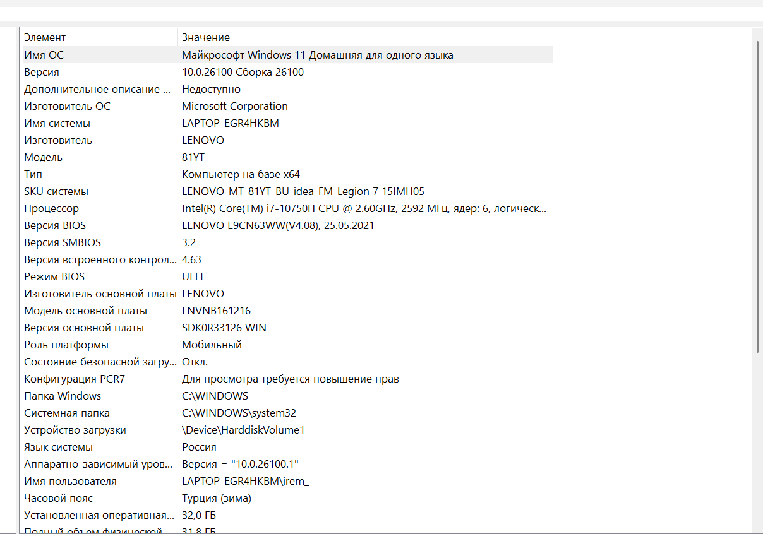Select C:\WINDOWS value in Папка Windows row
763x534 pixels.
tap(215, 396)
